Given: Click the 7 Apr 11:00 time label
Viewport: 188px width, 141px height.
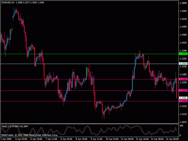Looking at the screenshot, I should tap(51, 139).
